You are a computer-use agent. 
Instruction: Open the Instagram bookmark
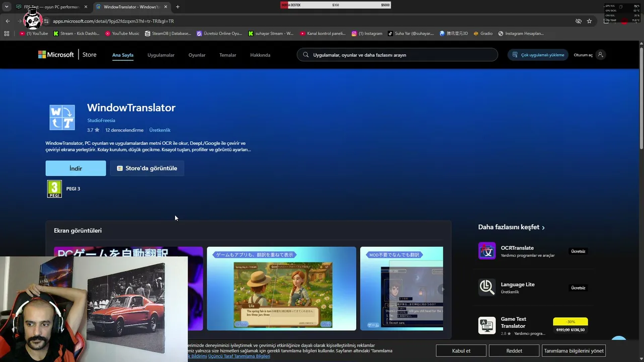point(367,34)
